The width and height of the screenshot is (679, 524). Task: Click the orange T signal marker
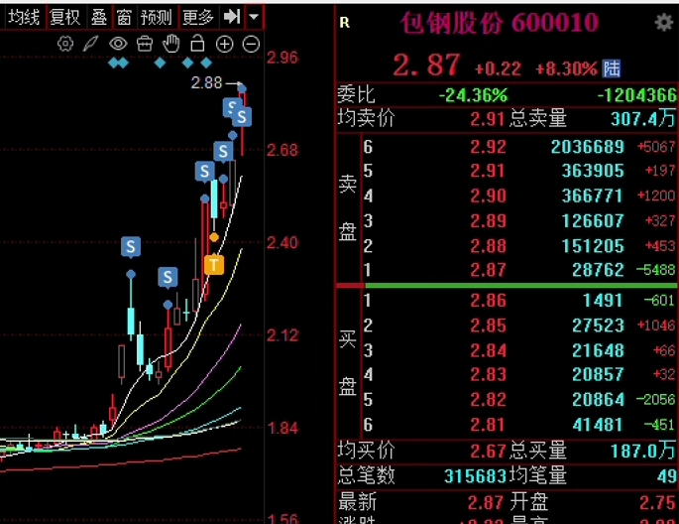pyautogui.click(x=214, y=264)
